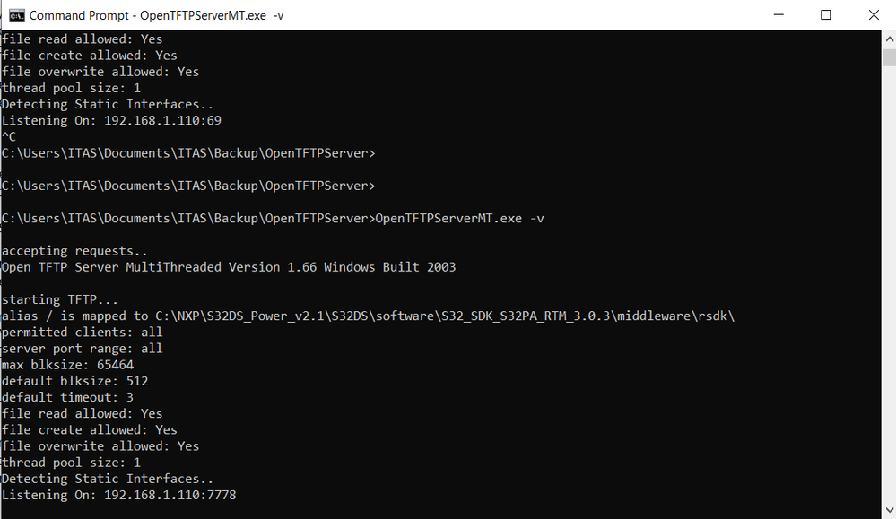896x519 pixels.
Task: Click the 'Open TFTP Server MultiThreaded Version' line
Action: pyautogui.click(x=229, y=267)
